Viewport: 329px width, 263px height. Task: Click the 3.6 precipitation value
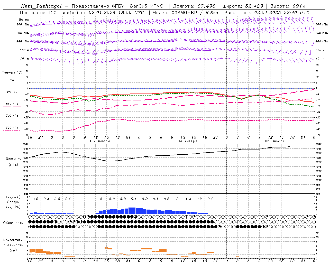112,199
